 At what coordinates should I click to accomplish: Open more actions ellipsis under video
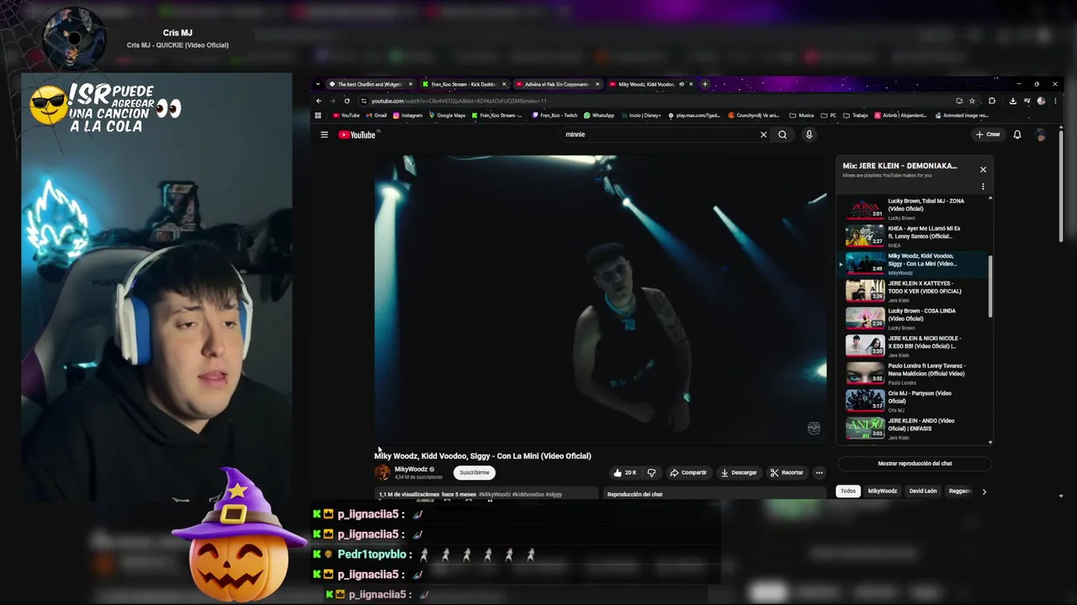(x=819, y=472)
